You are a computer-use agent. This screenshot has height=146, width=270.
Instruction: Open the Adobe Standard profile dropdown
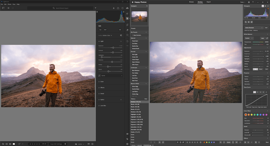254,28
